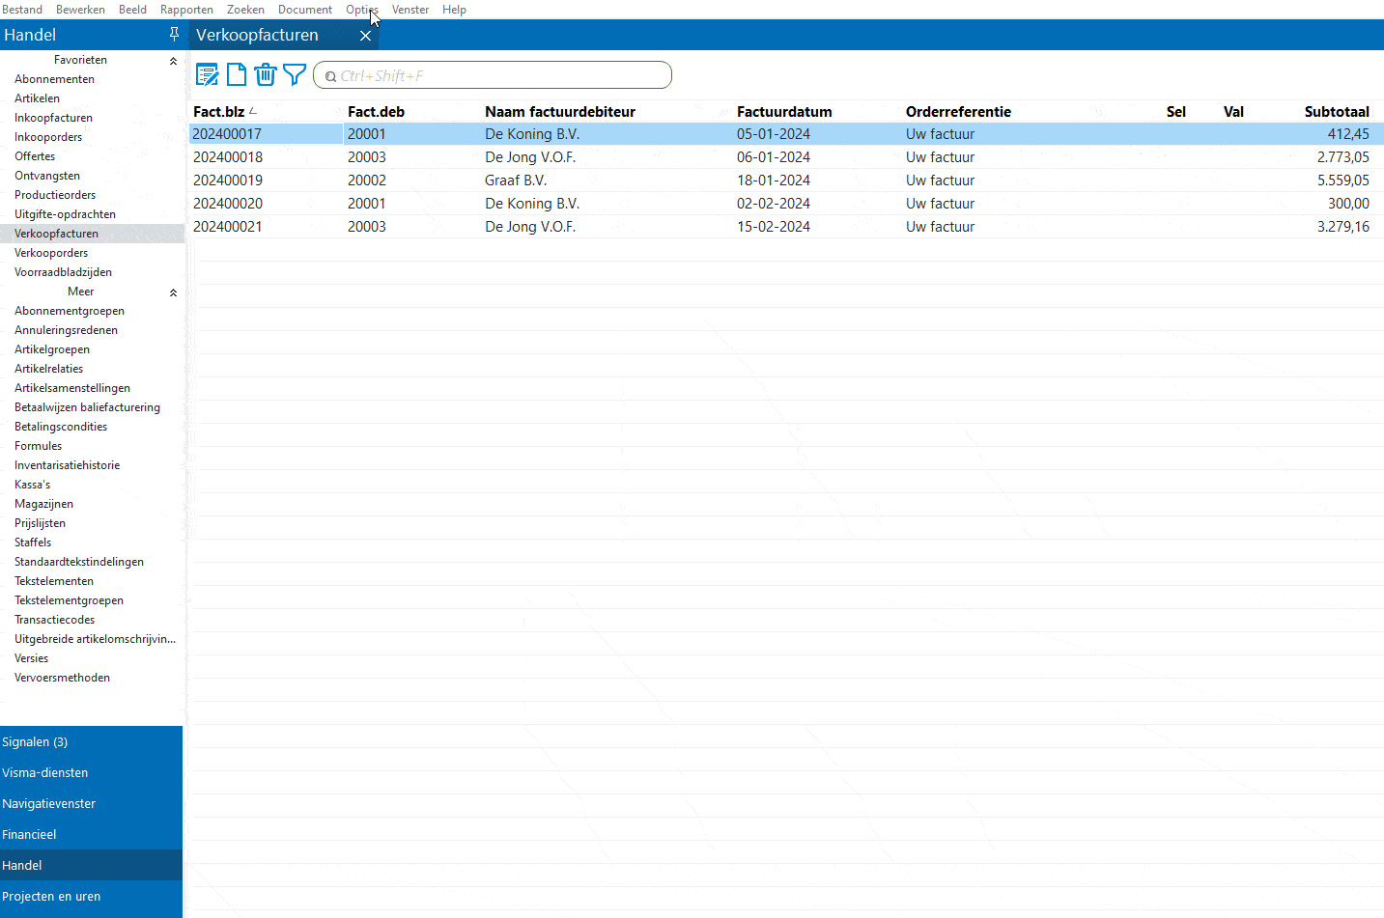Viewport: 1384px width, 918px height.
Task: Open the Venster menu
Action: coord(410,10)
